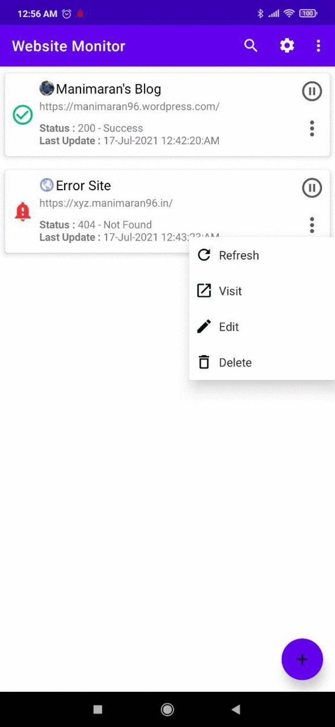Tap the Manimaran's Blog favicon
The width and height of the screenshot is (335, 727).
(47, 88)
